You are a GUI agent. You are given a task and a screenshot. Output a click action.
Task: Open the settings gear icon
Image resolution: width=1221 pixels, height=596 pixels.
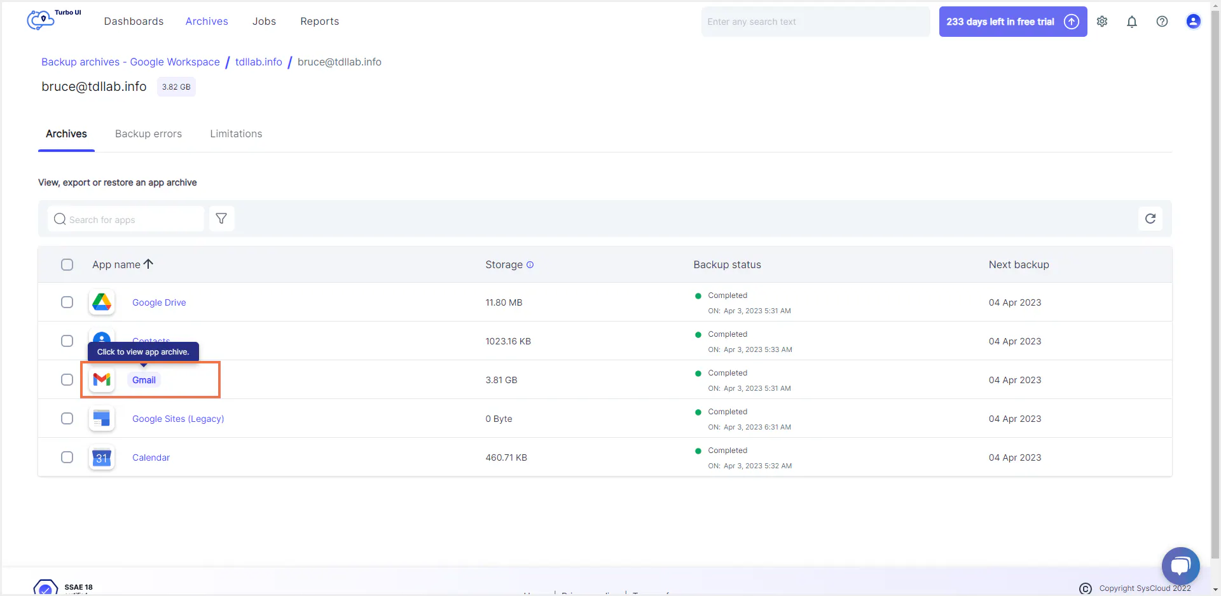1102,22
